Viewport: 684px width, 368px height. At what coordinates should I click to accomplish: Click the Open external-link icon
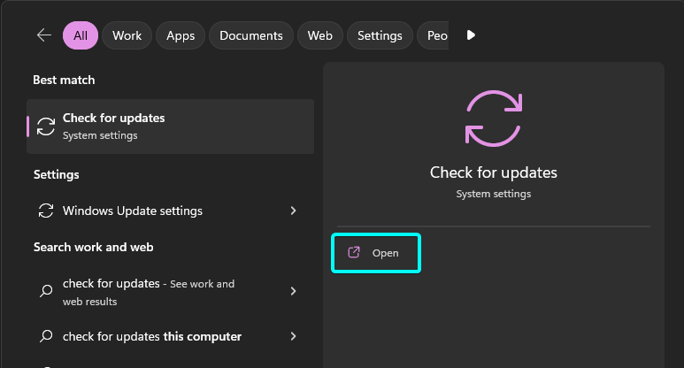pyautogui.click(x=354, y=252)
